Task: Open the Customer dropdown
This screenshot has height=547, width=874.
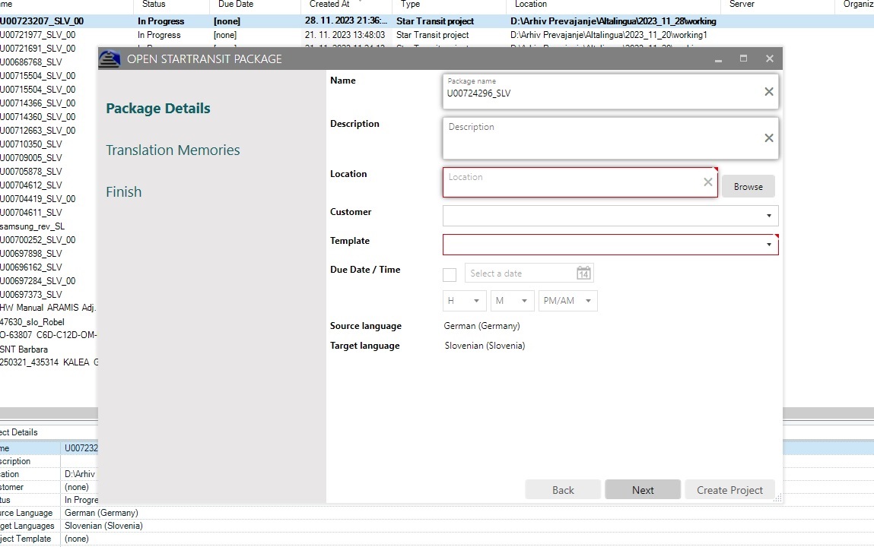Action: (769, 216)
